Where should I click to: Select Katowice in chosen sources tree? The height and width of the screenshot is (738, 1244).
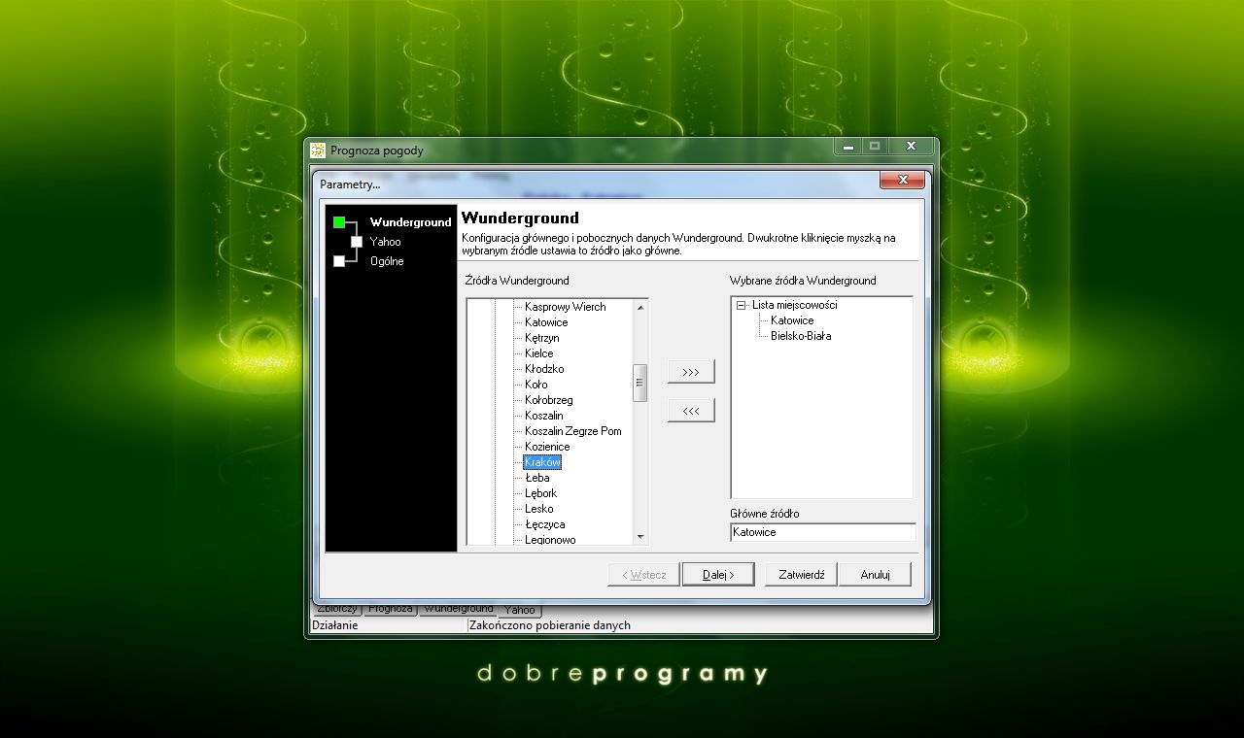click(792, 320)
